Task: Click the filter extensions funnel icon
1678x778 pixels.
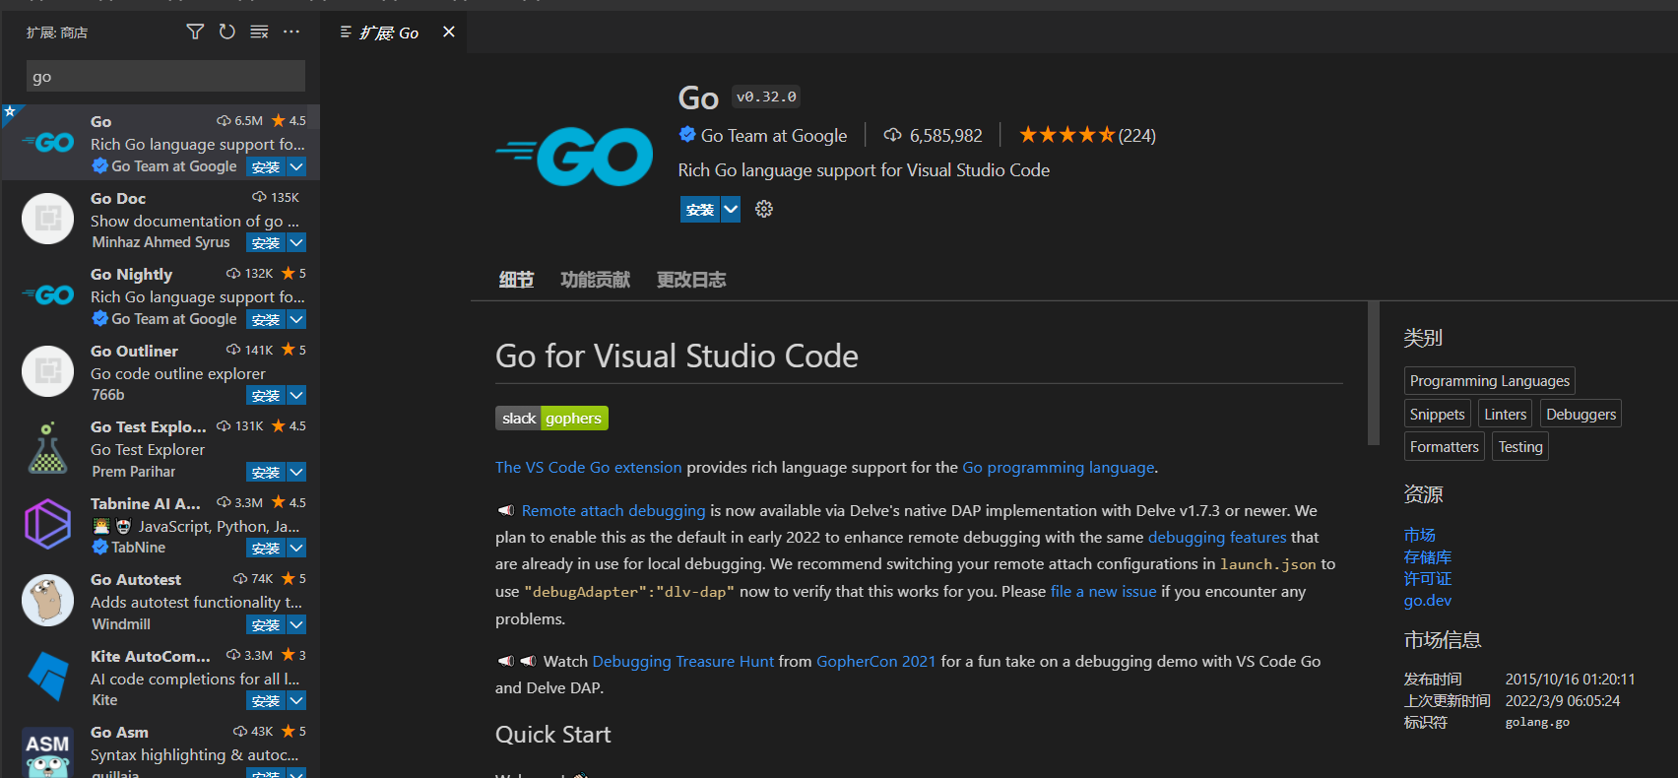Action: 195,32
